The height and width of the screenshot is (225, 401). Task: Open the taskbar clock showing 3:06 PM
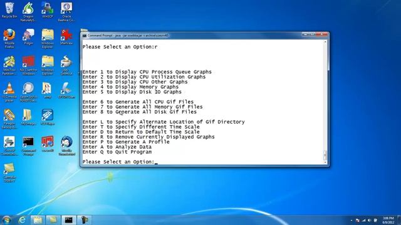(x=388, y=220)
